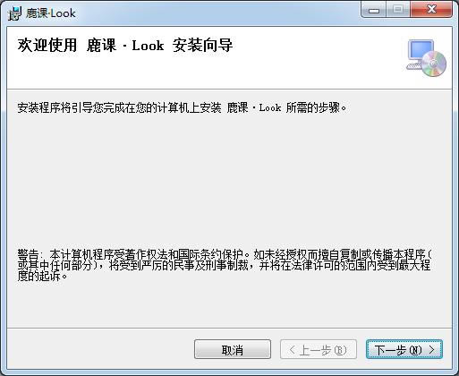Click the installer icon in the title bar
The width and height of the screenshot is (459, 376).
click(x=15, y=13)
